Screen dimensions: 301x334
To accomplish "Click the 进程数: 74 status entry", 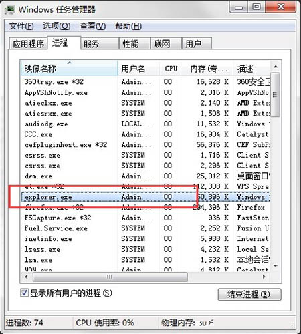I will point(25,323).
